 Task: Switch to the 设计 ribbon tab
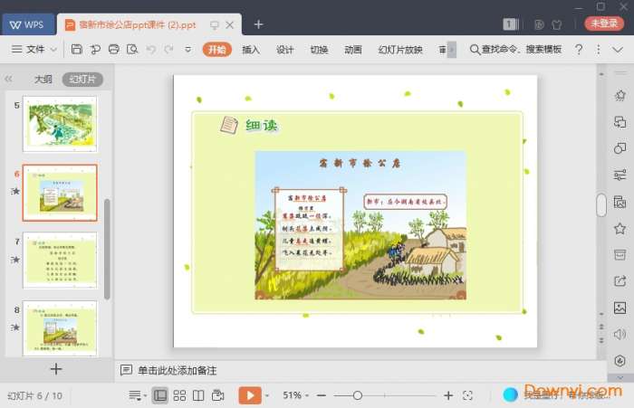click(x=284, y=50)
